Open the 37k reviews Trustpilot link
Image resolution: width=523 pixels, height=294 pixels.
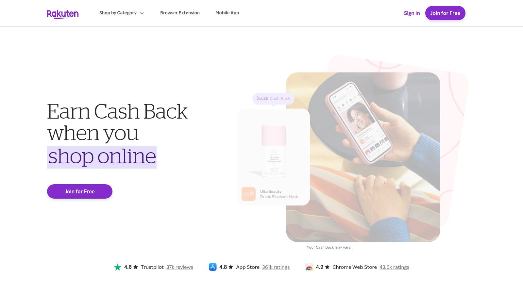tap(180, 267)
